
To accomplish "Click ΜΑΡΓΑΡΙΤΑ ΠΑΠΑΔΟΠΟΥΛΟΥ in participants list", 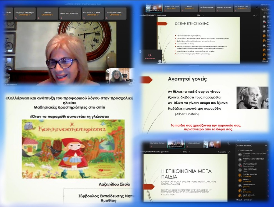I will click(x=254, y=154).
